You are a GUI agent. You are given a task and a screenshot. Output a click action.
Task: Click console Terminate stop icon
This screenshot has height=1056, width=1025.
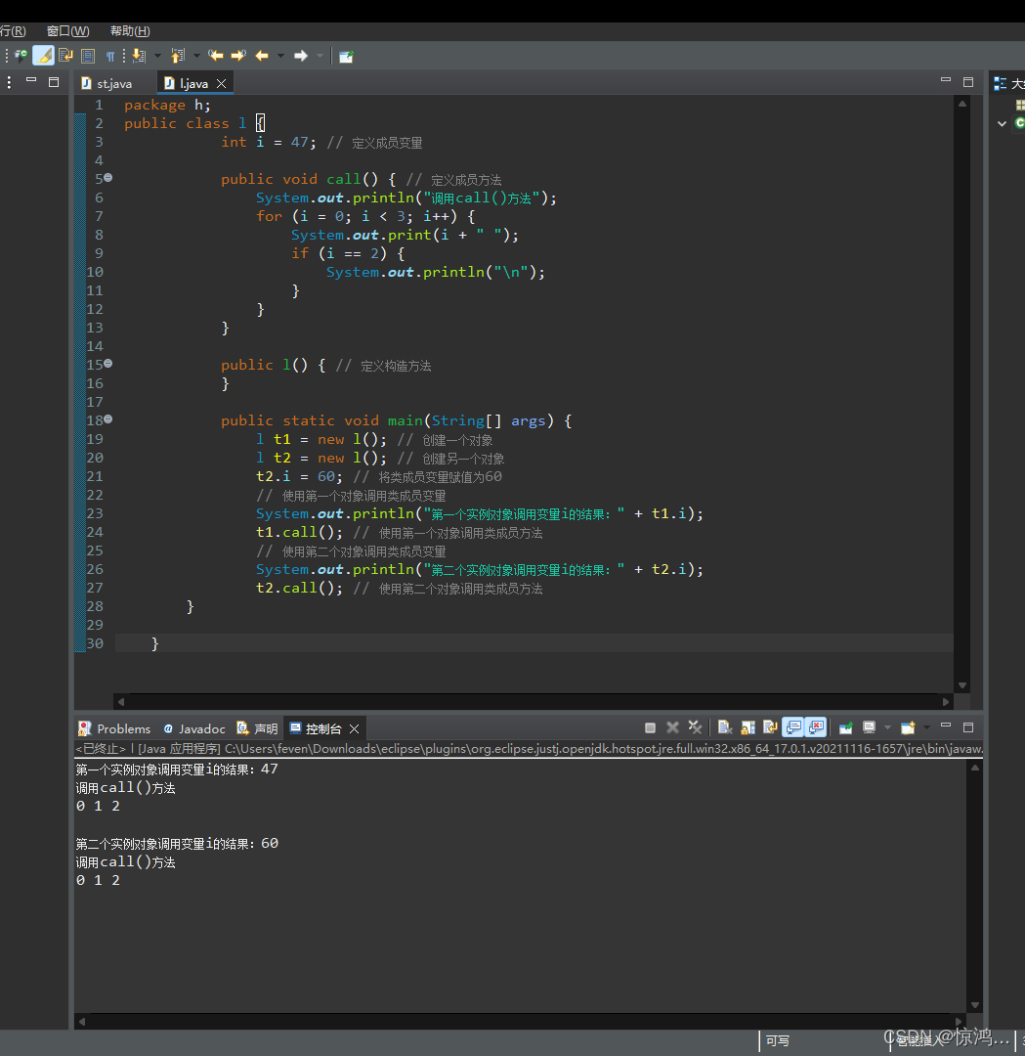(650, 727)
